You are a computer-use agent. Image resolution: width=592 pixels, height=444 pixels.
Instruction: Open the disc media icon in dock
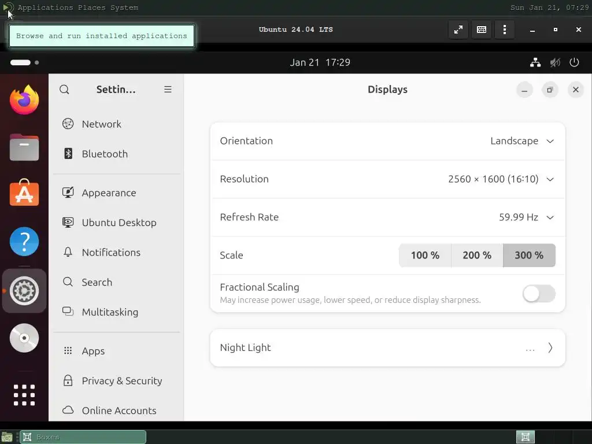(x=24, y=338)
